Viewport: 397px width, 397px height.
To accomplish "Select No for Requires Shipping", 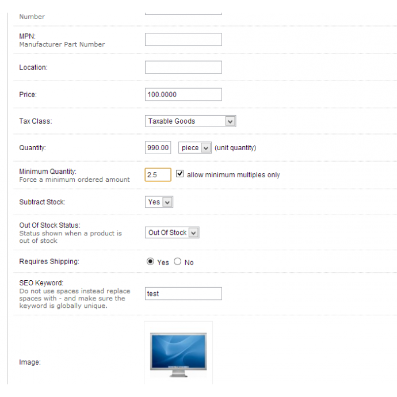I will [177, 261].
